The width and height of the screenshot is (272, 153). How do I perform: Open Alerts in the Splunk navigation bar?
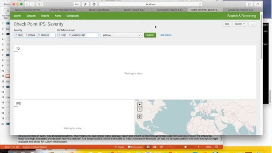click(58, 16)
